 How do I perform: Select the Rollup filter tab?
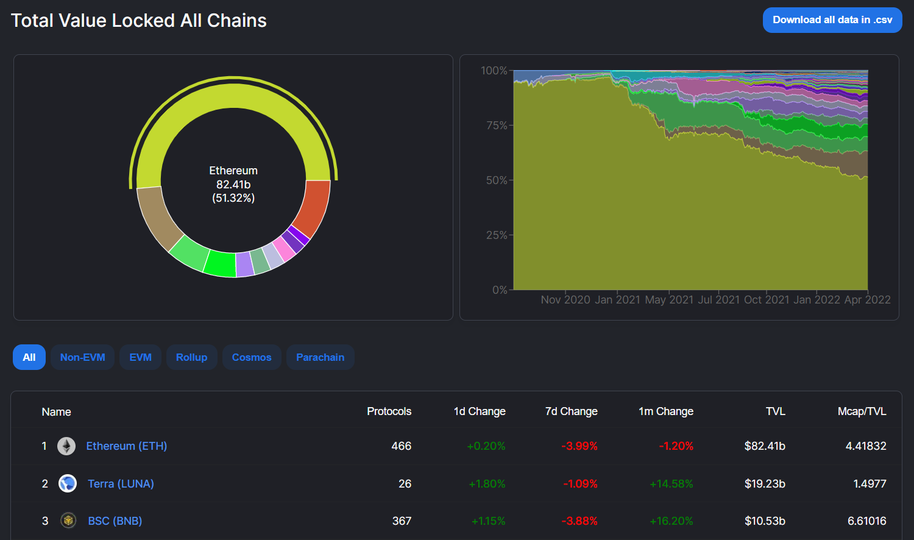point(191,357)
